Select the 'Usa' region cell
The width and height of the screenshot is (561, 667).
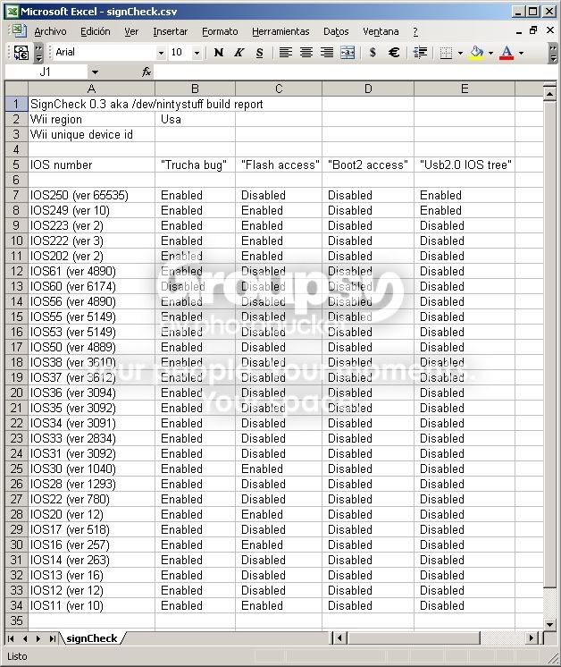pyautogui.click(x=195, y=120)
